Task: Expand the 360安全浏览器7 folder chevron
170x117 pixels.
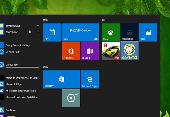Action: click(x=38, y=26)
